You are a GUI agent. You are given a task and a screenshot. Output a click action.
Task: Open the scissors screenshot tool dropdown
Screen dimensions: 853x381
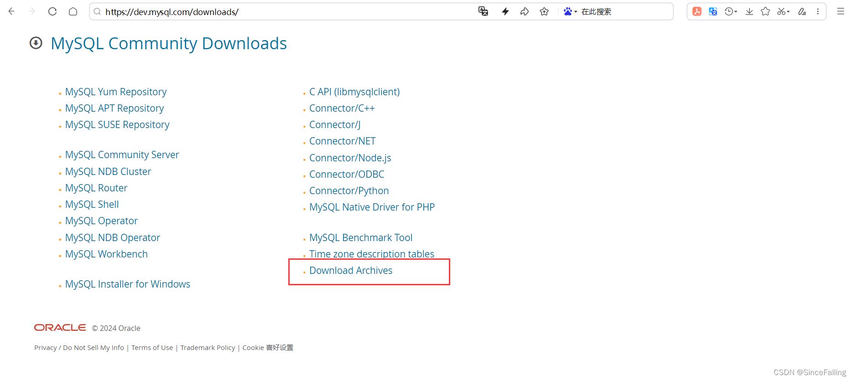784,11
